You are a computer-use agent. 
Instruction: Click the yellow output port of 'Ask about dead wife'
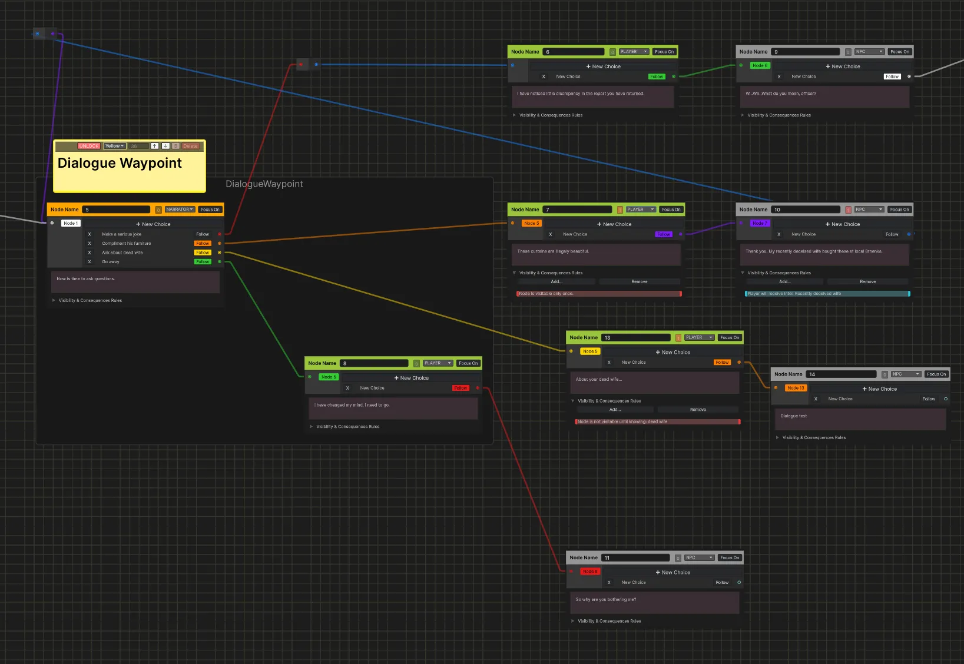tap(219, 252)
